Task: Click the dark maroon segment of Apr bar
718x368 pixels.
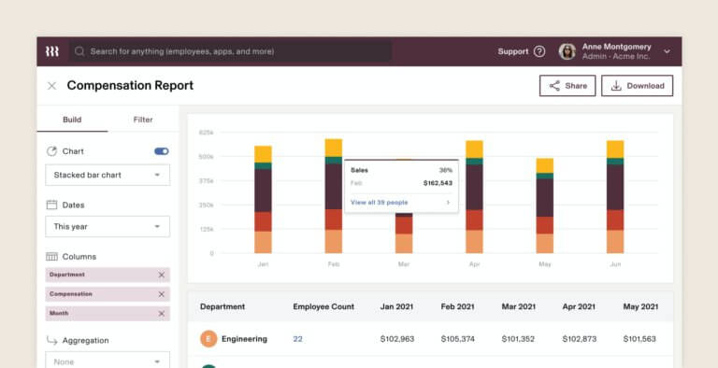Action: (x=474, y=187)
